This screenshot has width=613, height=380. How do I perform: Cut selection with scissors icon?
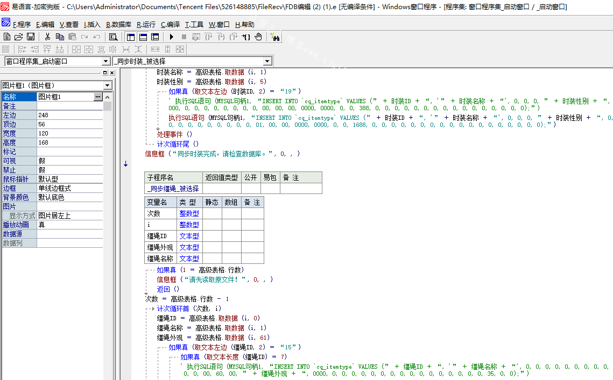pyautogui.click(x=47, y=37)
